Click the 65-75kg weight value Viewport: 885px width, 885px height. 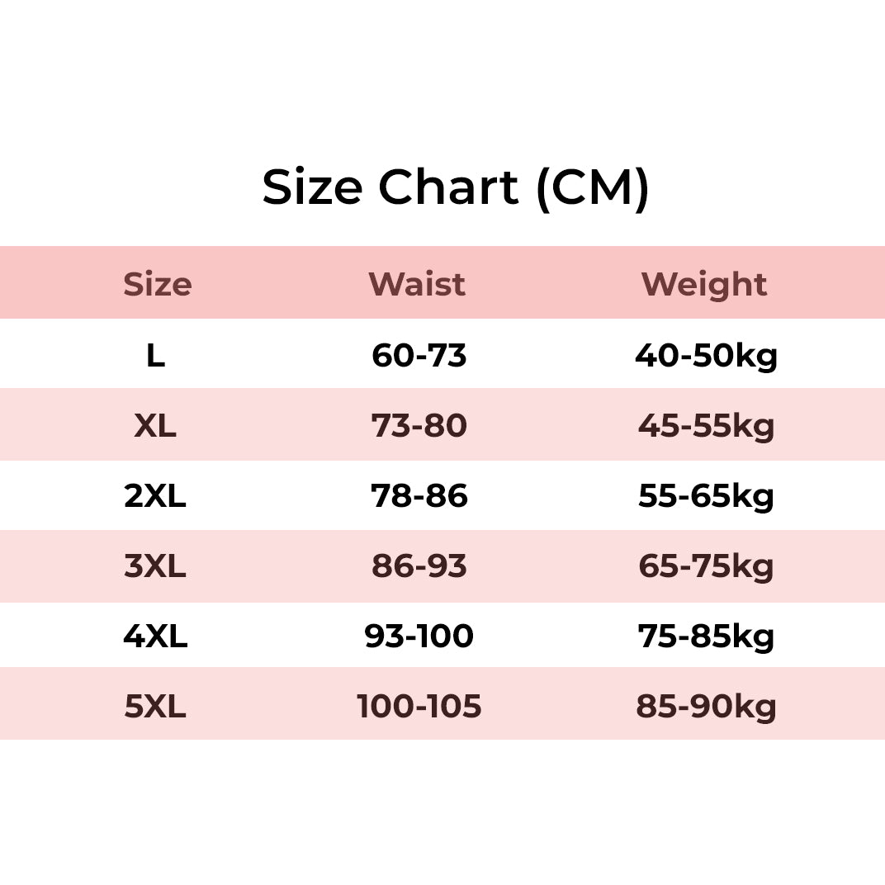(706, 567)
